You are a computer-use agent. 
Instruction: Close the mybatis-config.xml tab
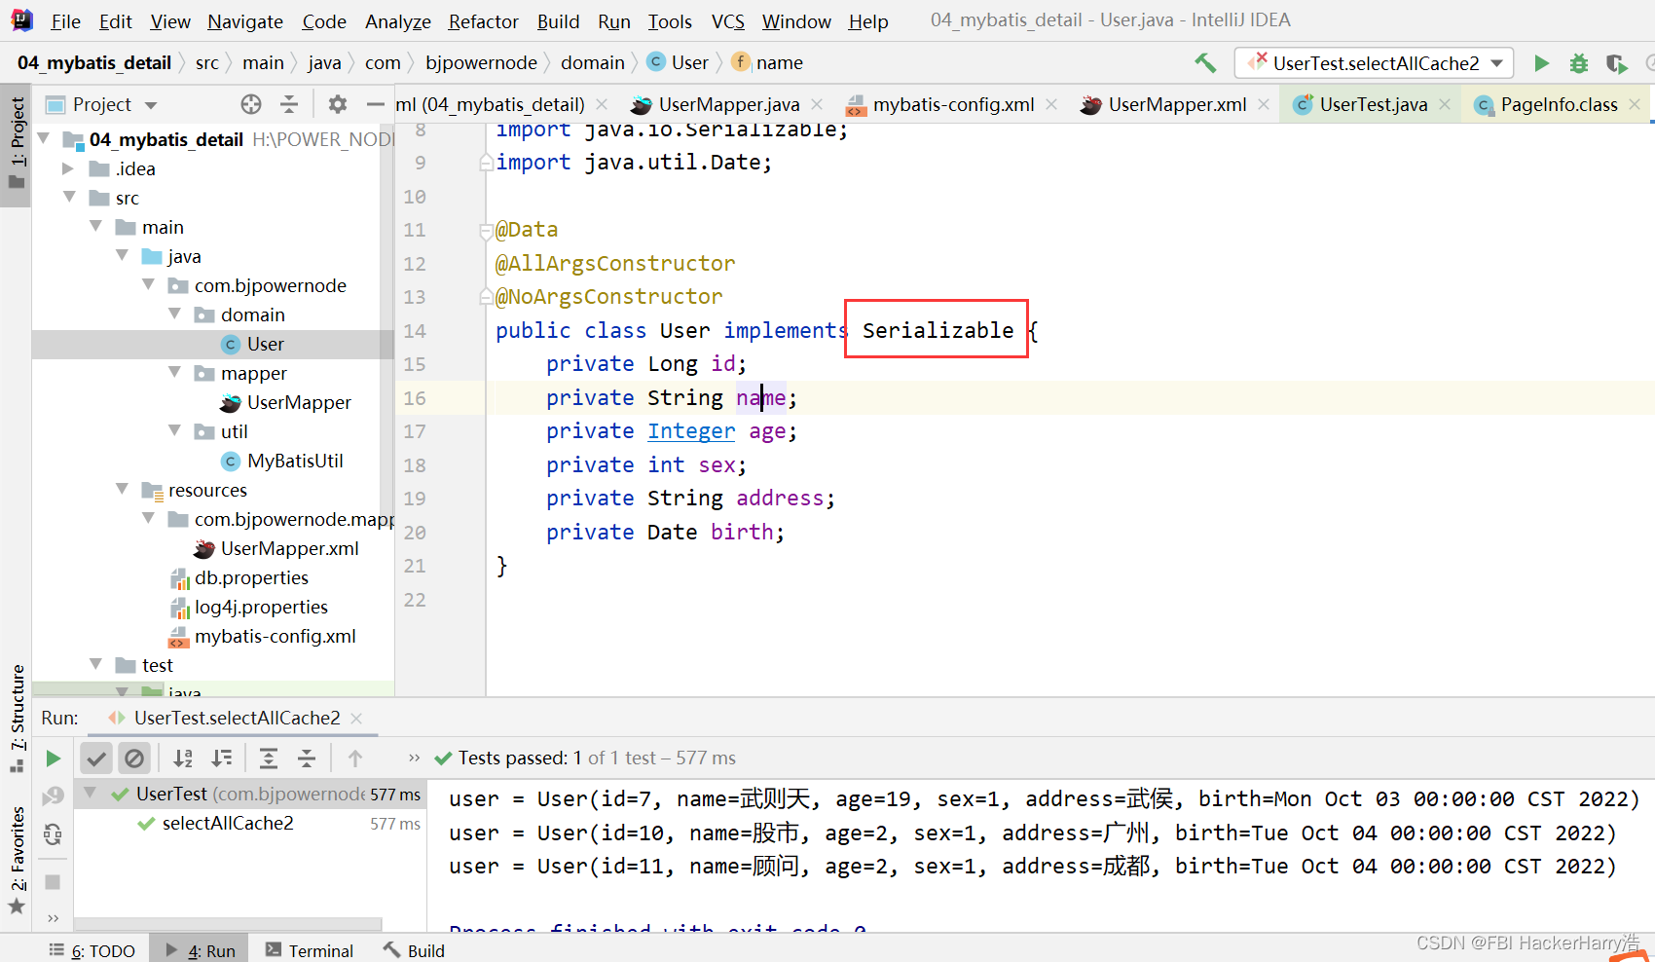click(1051, 104)
